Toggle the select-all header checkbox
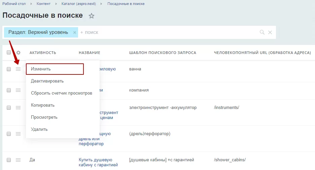 pos(9,52)
